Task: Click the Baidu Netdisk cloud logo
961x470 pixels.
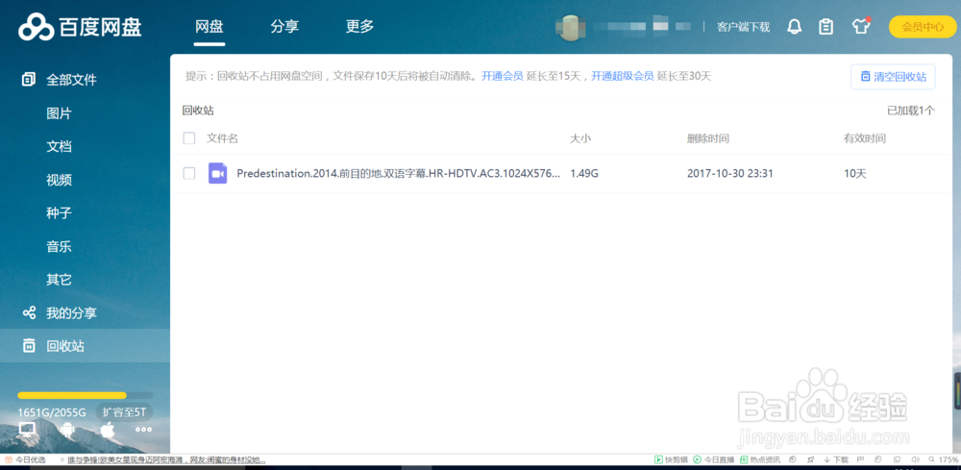Action: coord(37,27)
